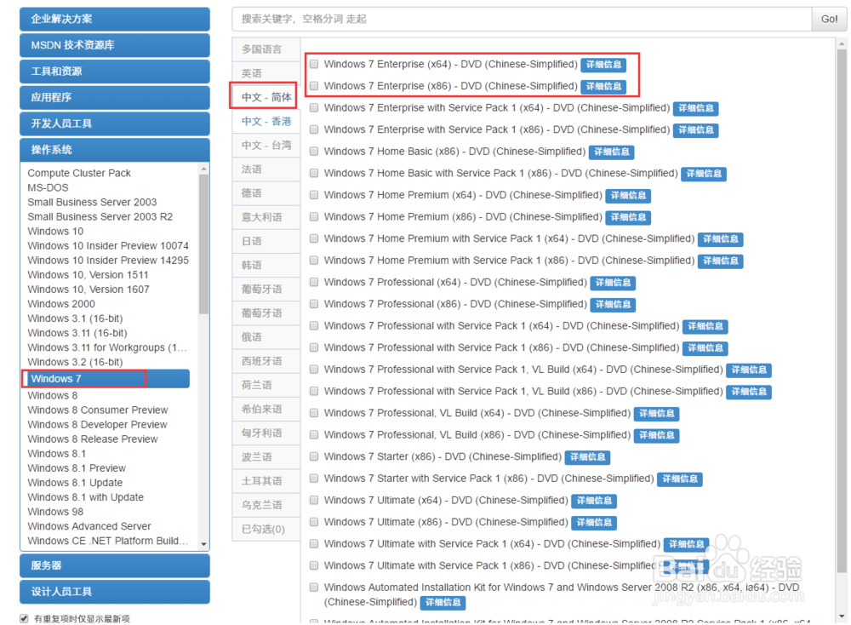Show 详细信息 for Windows 7 Enterprise (x64)
Viewport: 851px width, 625px height.
(603, 65)
